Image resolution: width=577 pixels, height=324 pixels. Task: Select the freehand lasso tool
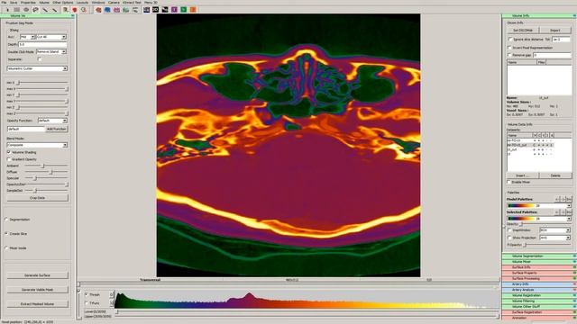point(36,10)
